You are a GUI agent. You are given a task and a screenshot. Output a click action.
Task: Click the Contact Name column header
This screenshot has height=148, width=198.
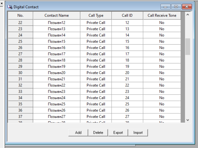click(57, 16)
